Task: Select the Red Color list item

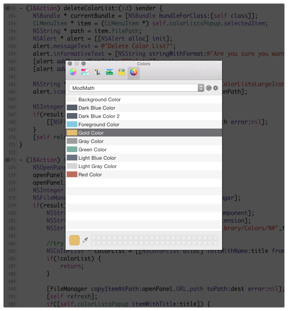Action: coord(90,174)
